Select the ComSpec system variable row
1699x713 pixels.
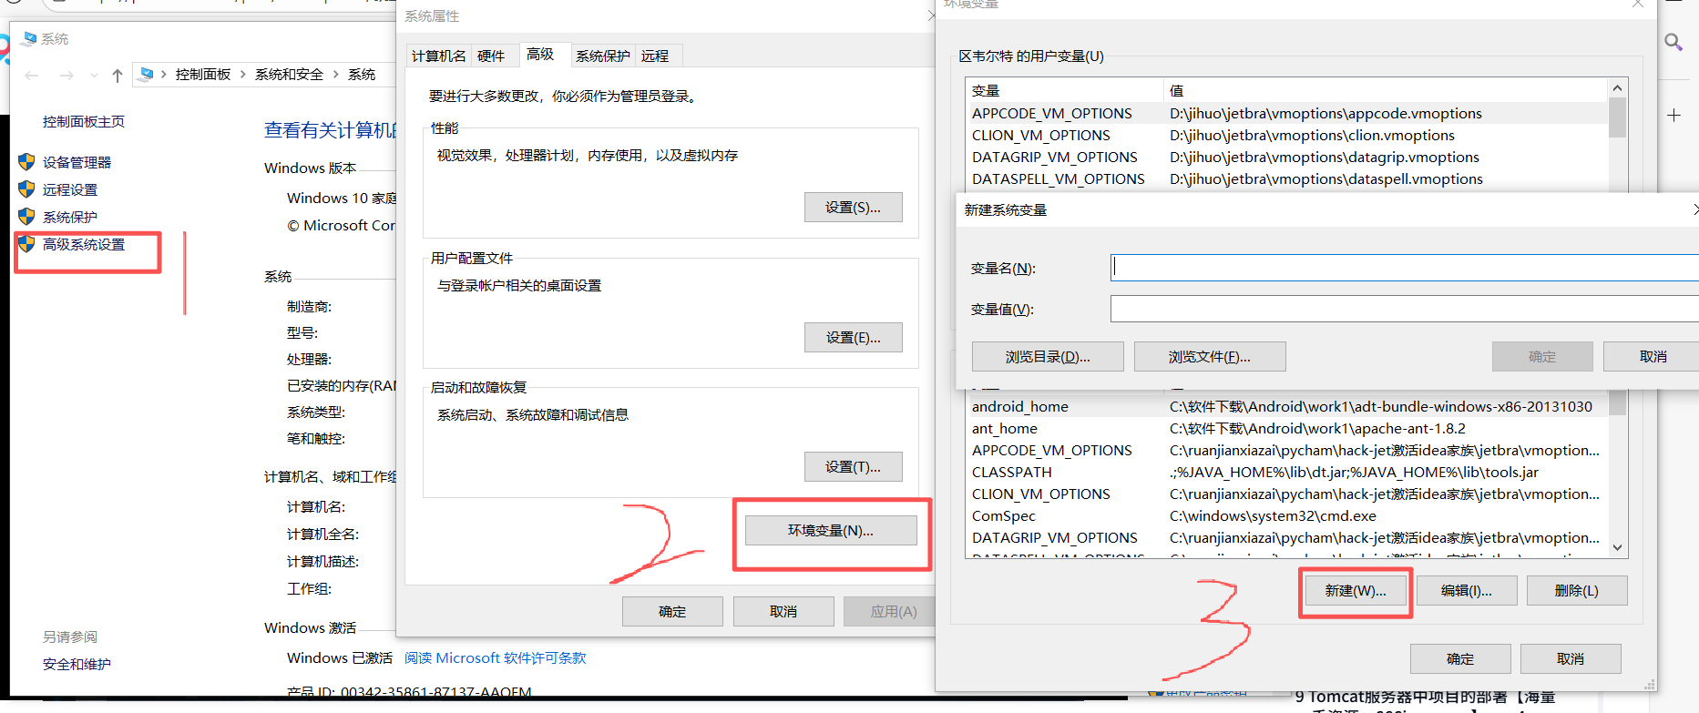click(x=1288, y=515)
